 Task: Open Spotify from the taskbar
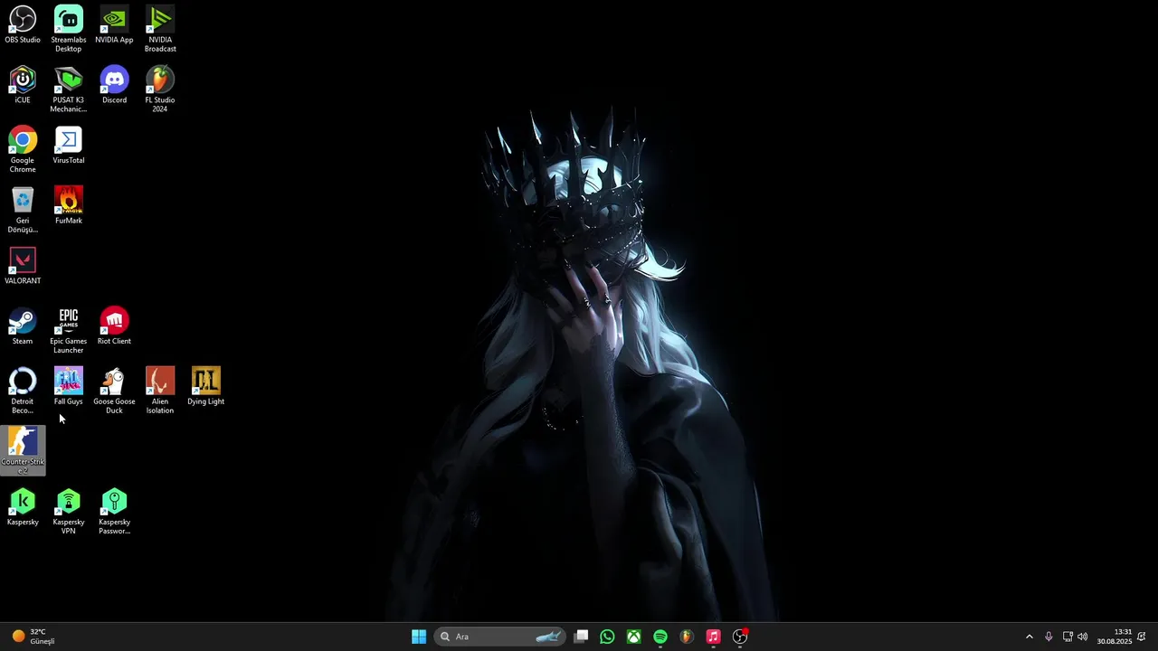pos(660,637)
